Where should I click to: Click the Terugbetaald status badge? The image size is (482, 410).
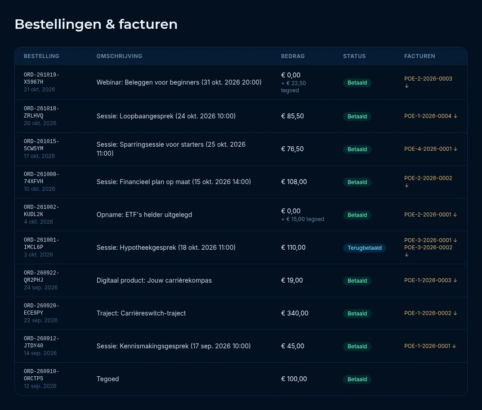click(x=365, y=248)
